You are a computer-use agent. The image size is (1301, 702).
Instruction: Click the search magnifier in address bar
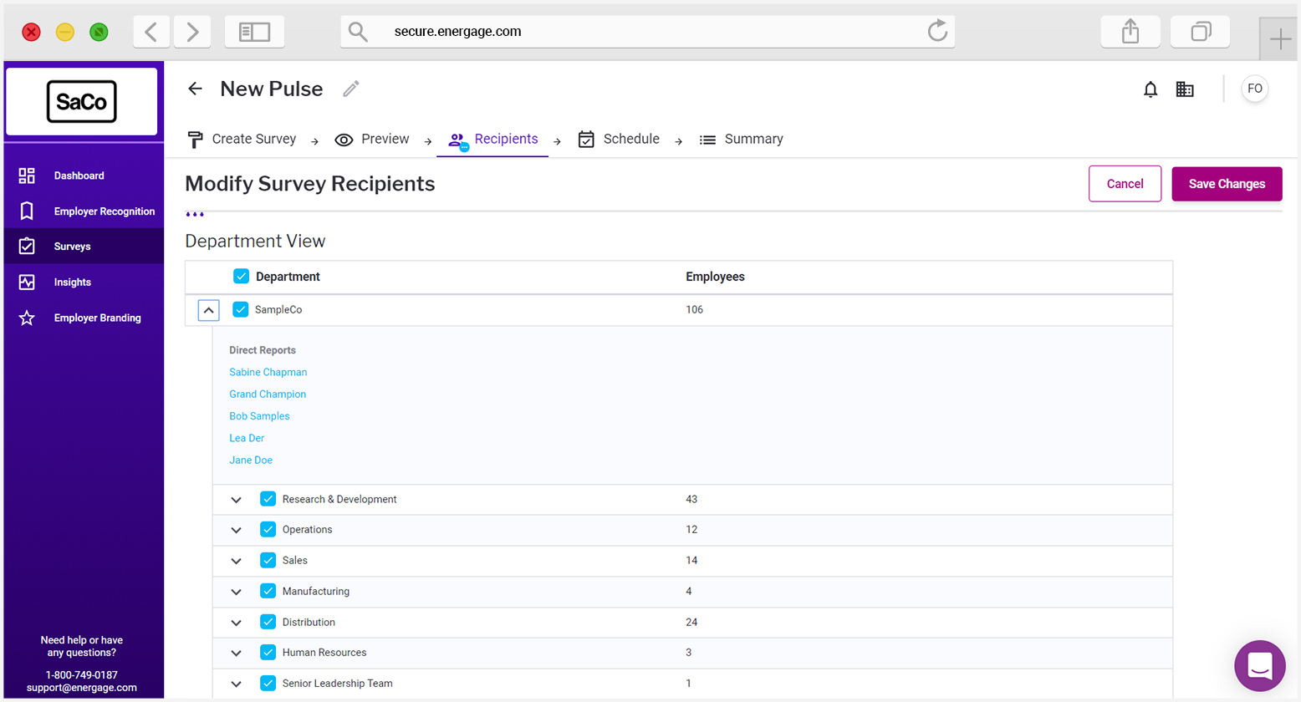click(x=358, y=32)
